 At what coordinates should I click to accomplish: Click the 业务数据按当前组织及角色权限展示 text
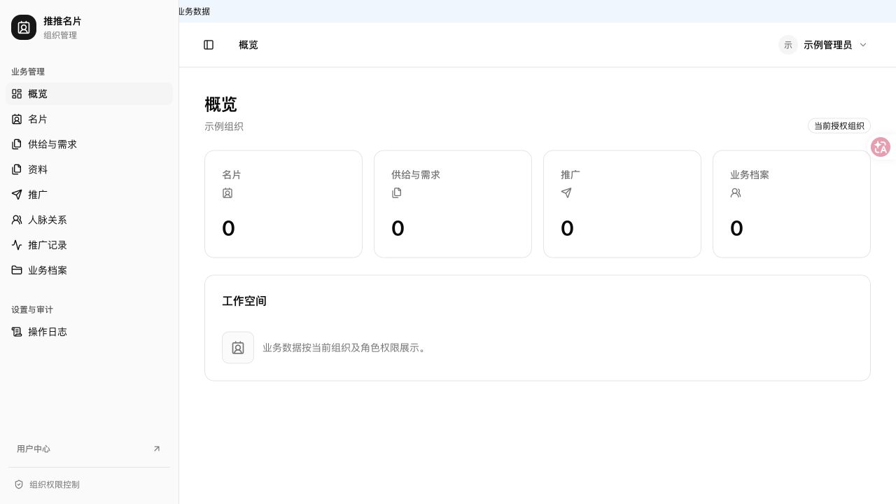344,348
